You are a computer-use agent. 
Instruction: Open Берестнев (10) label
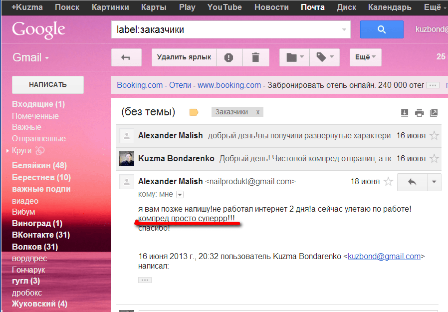(x=41, y=177)
